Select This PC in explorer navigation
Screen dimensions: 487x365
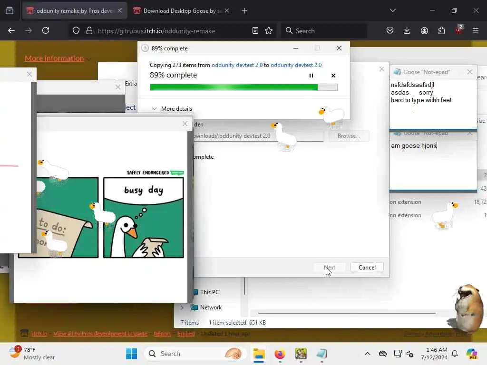pos(209,292)
